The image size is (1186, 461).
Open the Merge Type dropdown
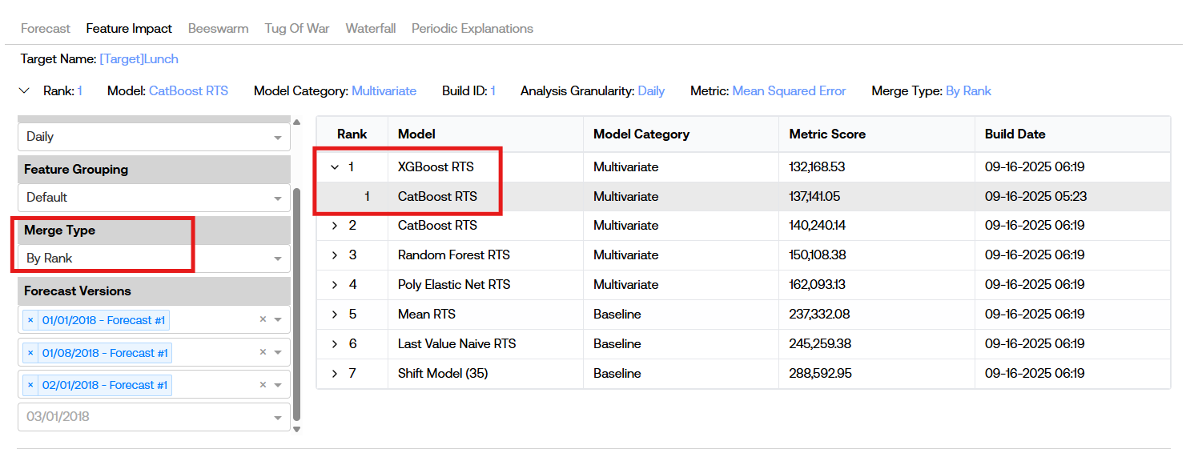pyautogui.click(x=154, y=259)
